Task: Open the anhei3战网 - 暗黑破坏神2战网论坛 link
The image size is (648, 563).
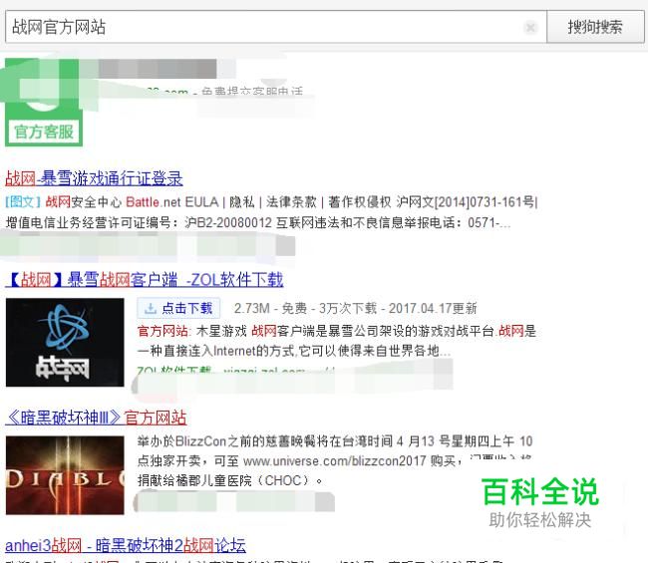Action: point(126,545)
